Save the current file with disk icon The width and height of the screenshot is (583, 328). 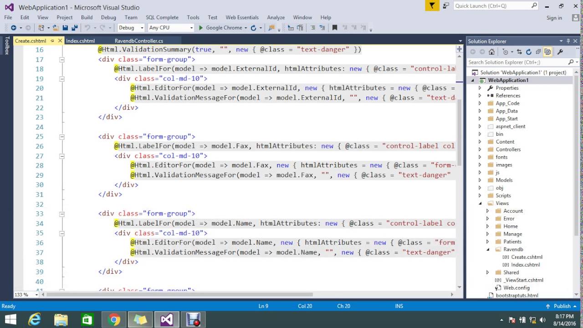[x=65, y=28]
